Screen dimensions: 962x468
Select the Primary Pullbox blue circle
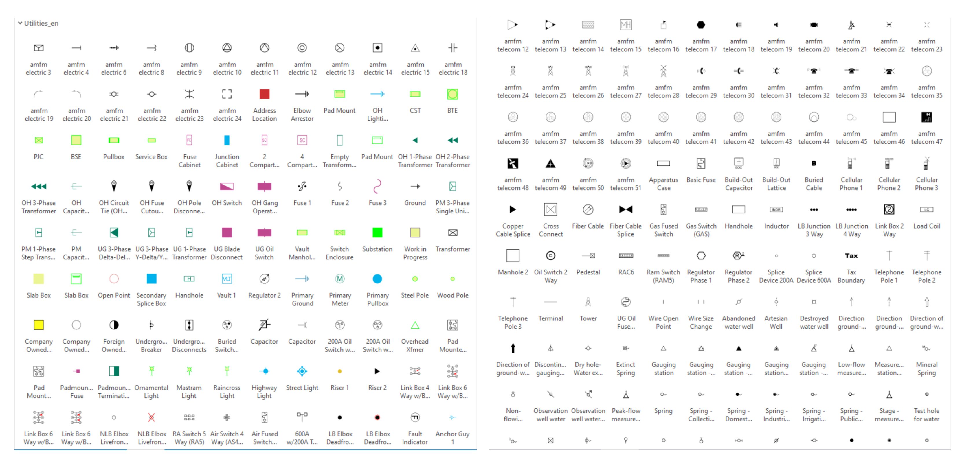point(377,279)
